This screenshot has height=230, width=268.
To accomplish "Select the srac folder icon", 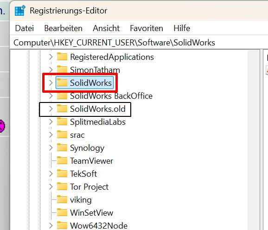I will tap(62, 134).
